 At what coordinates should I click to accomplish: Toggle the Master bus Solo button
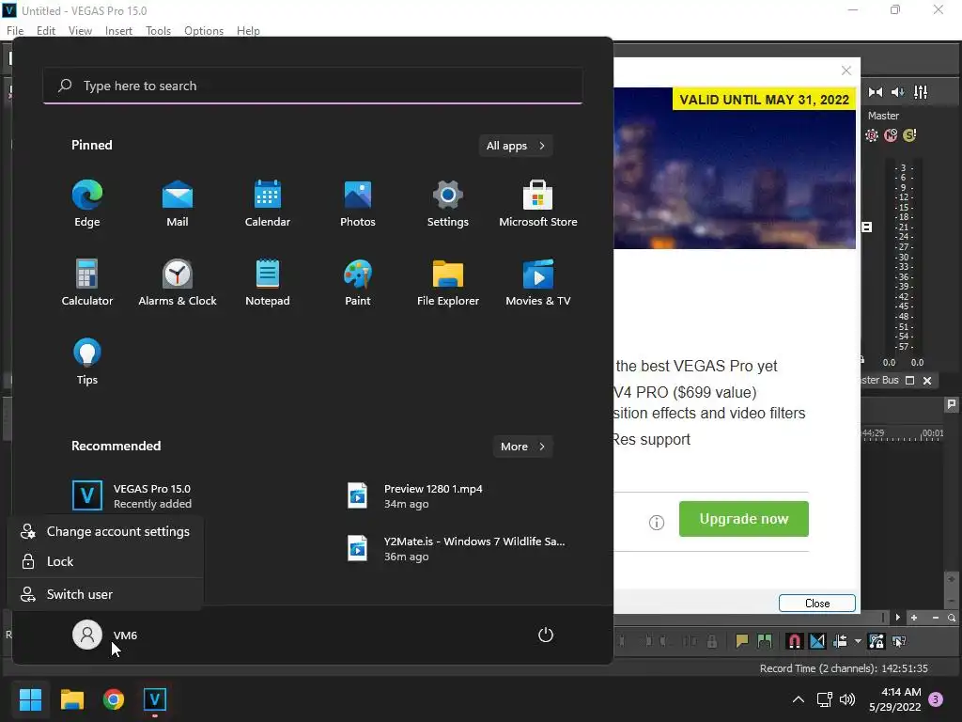[909, 135]
